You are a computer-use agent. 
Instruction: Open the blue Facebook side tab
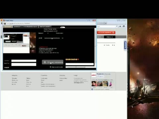point(125,45)
